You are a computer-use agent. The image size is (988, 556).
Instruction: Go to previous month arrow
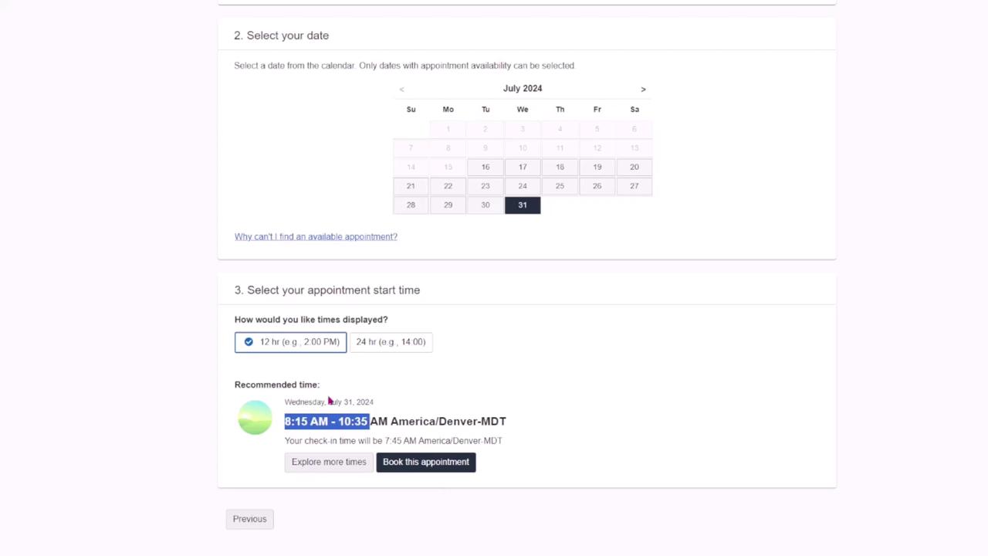tap(401, 90)
